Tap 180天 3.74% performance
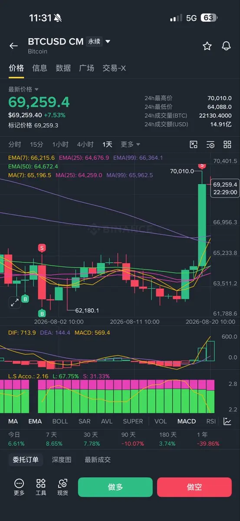Image resolution: width=240 pixels, height=521 pixels. tap(168, 439)
